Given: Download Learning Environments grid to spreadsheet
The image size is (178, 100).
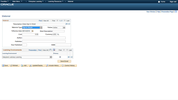Looking at the screenshot, I should tap(54, 50).
